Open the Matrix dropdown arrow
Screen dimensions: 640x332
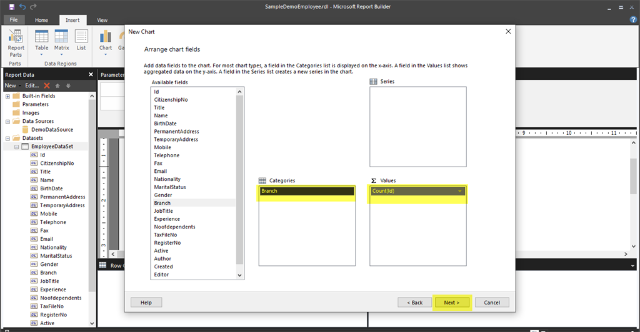coord(62,54)
